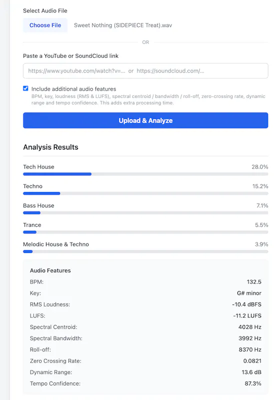Click the Tech House 28.0% percentage
Screen dimensions: 280x400
(260, 167)
